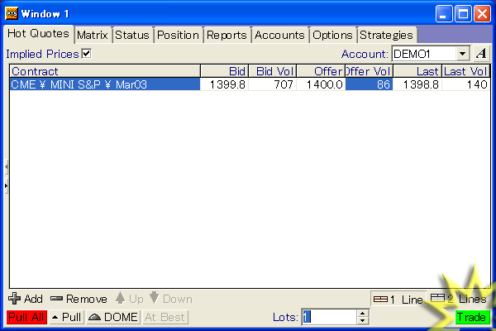The height and width of the screenshot is (331, 496).
Task: Open the DOME view
Action: pos(113,317)
